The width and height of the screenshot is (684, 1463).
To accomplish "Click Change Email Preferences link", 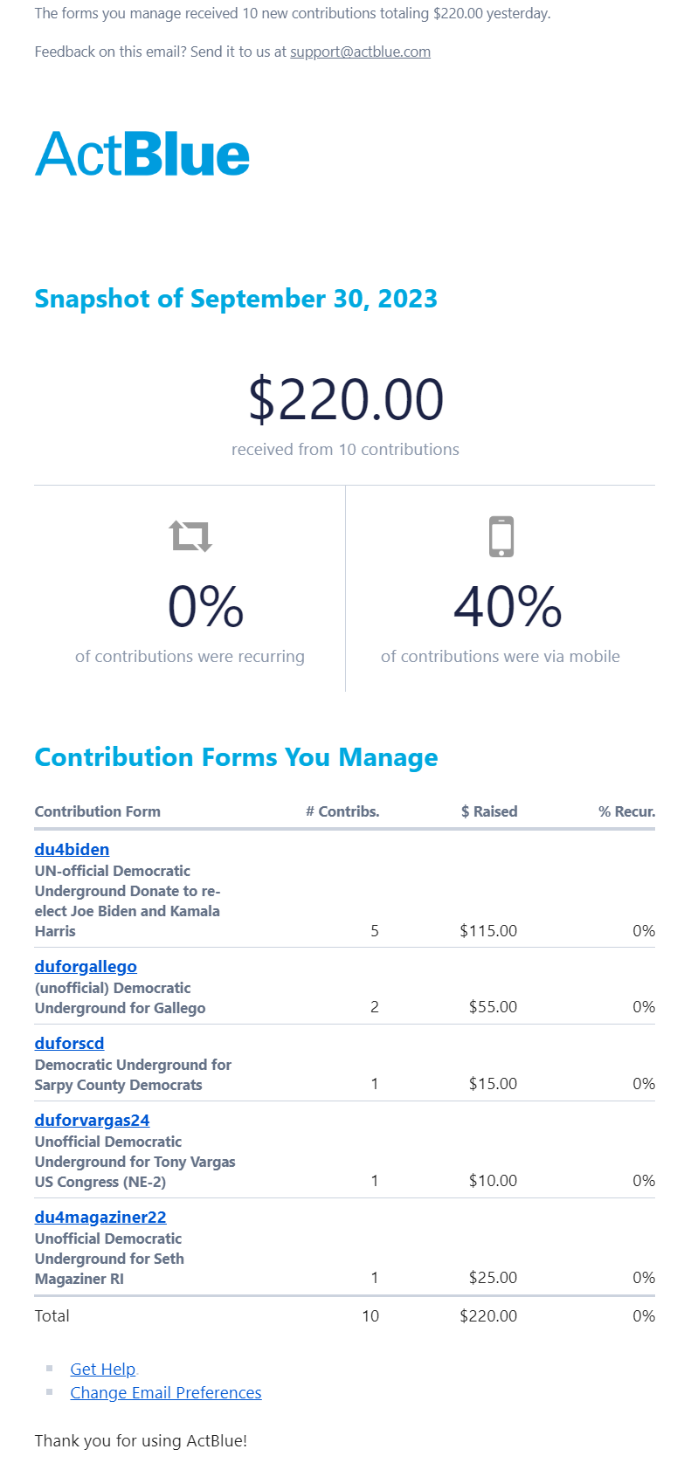I will [166, 1392].
